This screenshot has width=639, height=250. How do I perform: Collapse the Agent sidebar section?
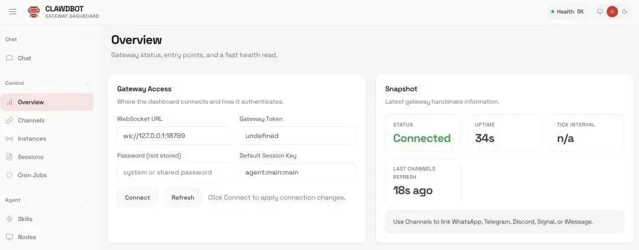88,200
